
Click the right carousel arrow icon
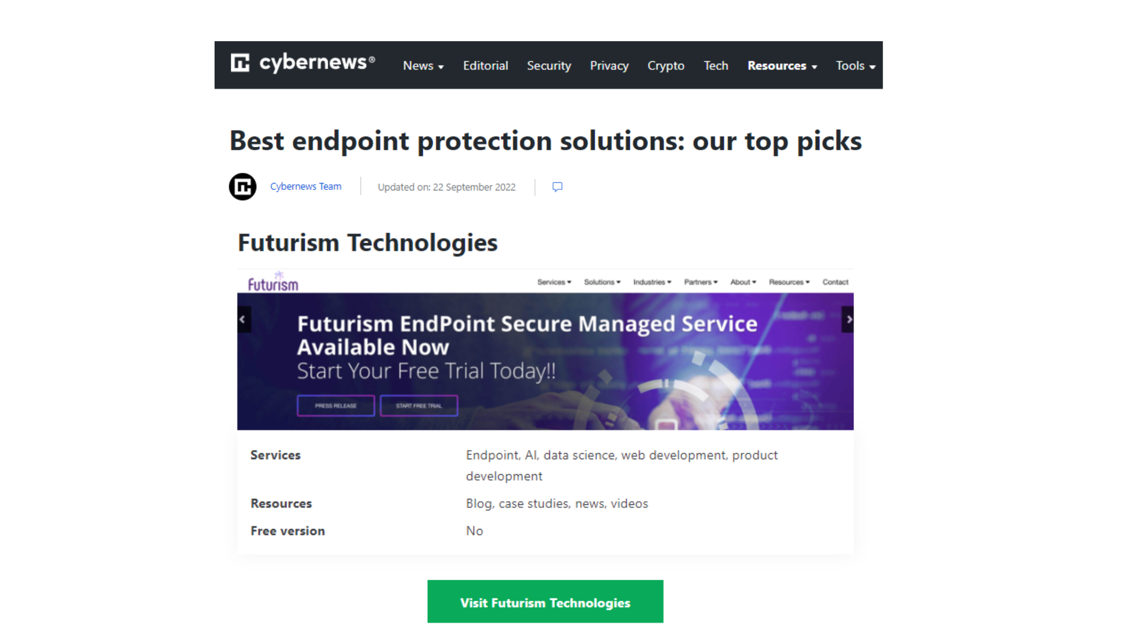pos(849,319)
